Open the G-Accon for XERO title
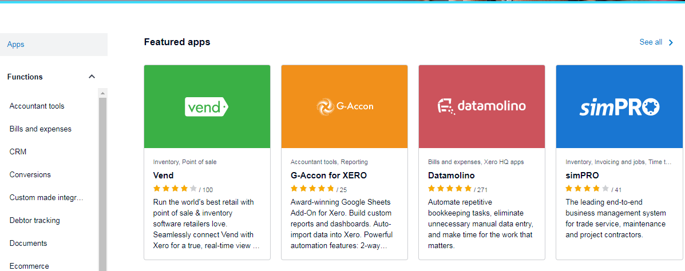Screen dimensions: 685x271 pyautogui.click(x=328, y=176)
